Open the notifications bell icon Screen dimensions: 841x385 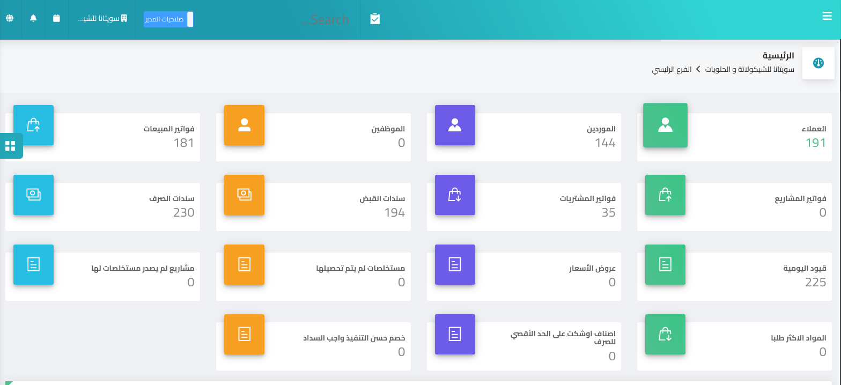pyautogui.click(x=33, y=18)
